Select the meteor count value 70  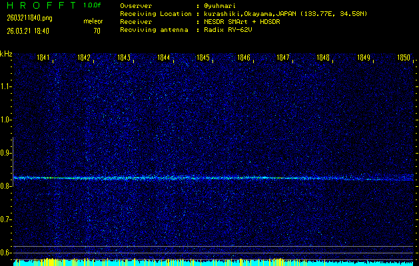(97, 31)
